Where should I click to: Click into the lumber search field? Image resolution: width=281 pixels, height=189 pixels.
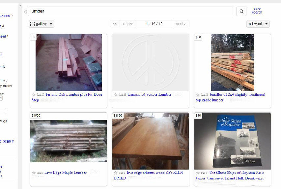[x=131, y=11]
